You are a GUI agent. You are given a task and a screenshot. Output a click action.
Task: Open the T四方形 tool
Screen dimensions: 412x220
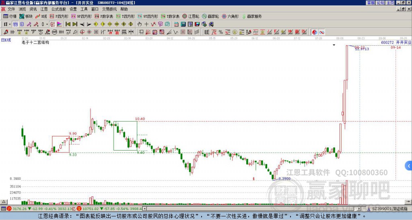click(125, 16)
